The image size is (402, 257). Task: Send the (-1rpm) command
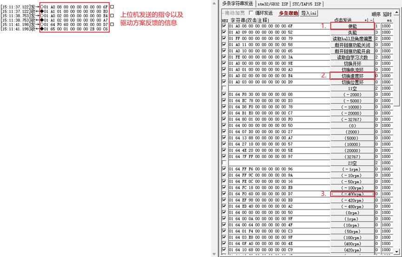coord(352,169)
